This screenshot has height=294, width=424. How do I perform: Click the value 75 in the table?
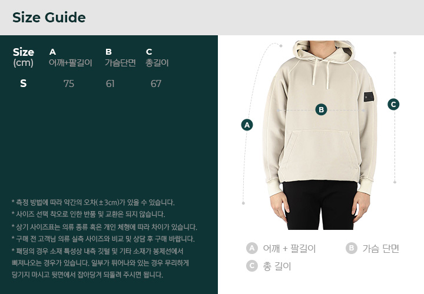(69, 83)
